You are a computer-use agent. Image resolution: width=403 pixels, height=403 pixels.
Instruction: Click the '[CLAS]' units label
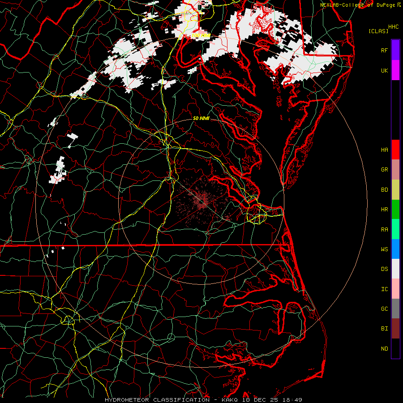point(378,31)
